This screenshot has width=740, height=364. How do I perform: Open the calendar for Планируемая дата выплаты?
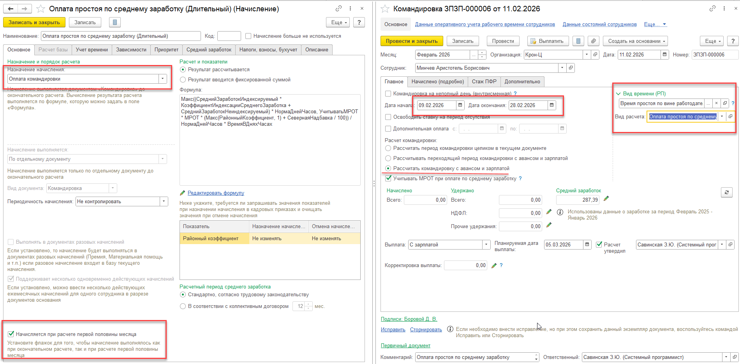pos(587,244)
